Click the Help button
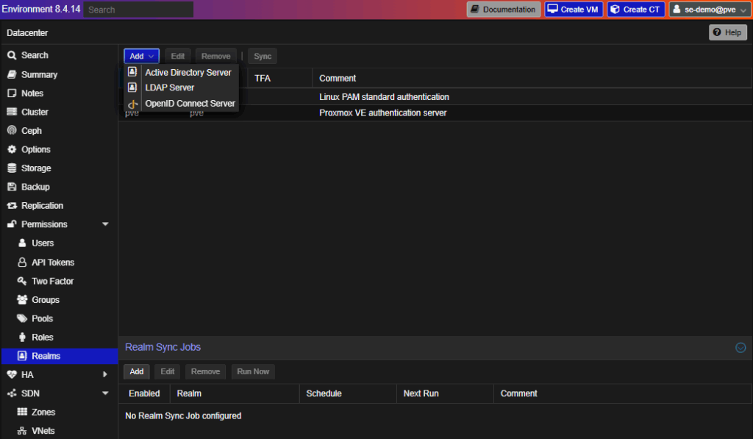The height and width of the screenshot is (439, 753). [727, 32]
